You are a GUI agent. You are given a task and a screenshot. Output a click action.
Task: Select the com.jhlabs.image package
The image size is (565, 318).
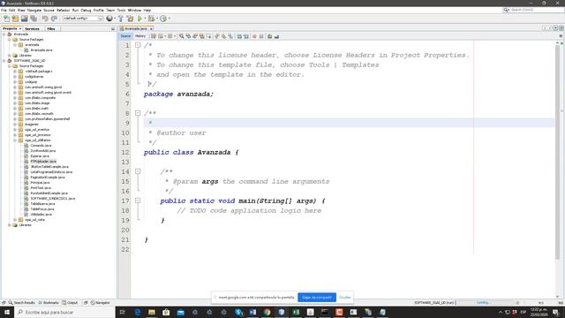37,103
